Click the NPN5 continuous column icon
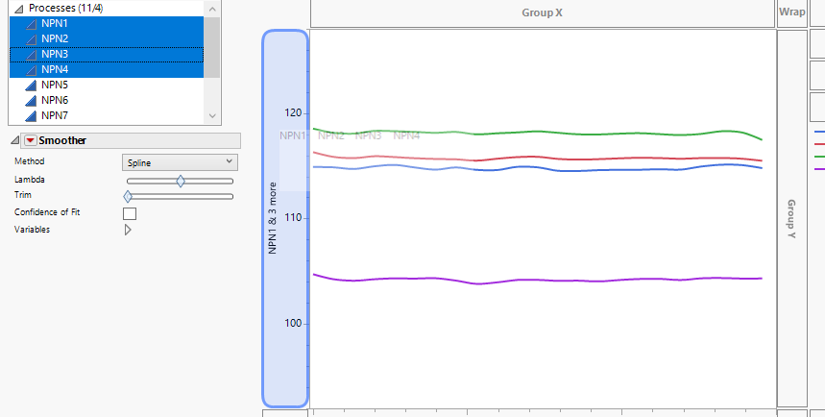The height and width of the screenshot is (417, 825). 31,86
